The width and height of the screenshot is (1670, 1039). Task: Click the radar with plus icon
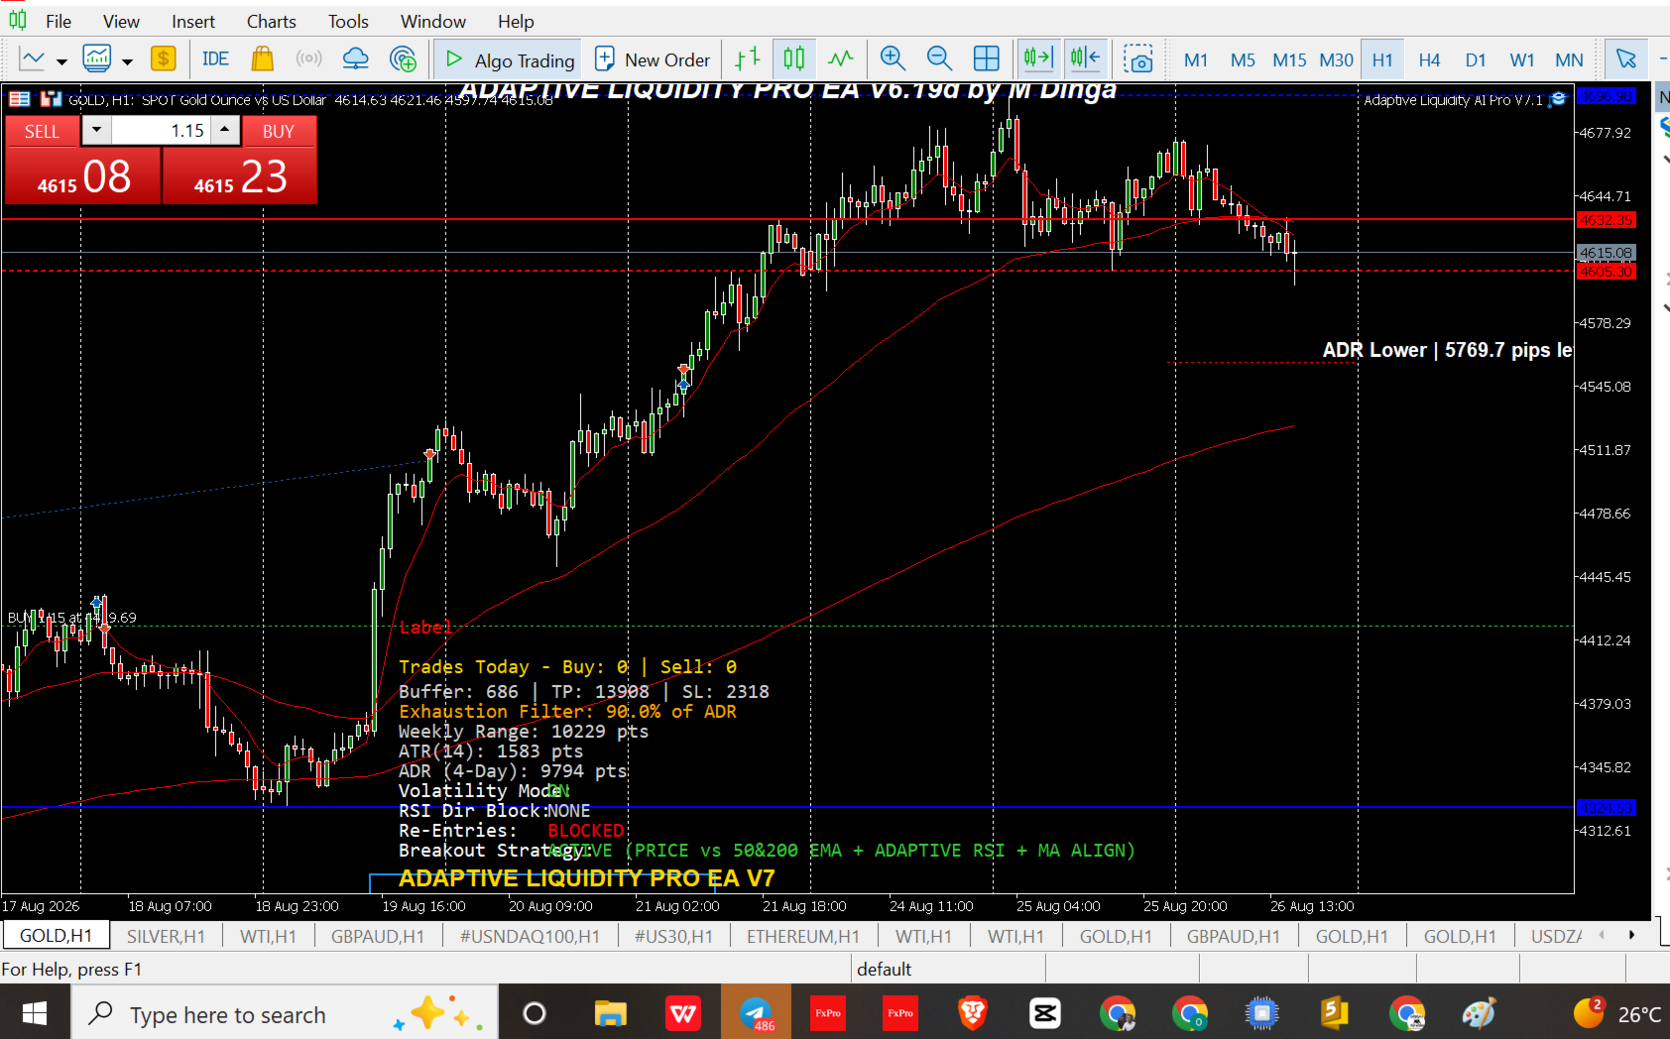tap(404, 59)
